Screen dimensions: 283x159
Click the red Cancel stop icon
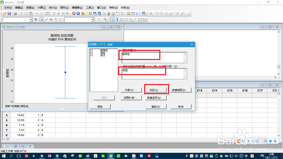pyautogui.click(x=74, y=13)
